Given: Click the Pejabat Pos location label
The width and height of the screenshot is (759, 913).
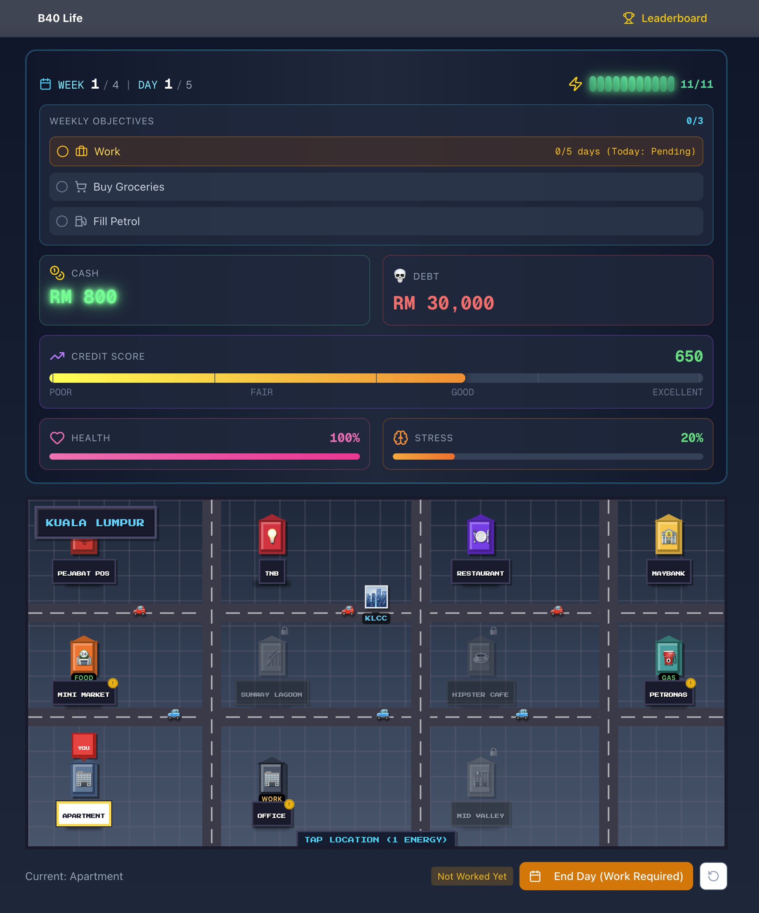Looking at the screenshot, I should tap(84, 573).
